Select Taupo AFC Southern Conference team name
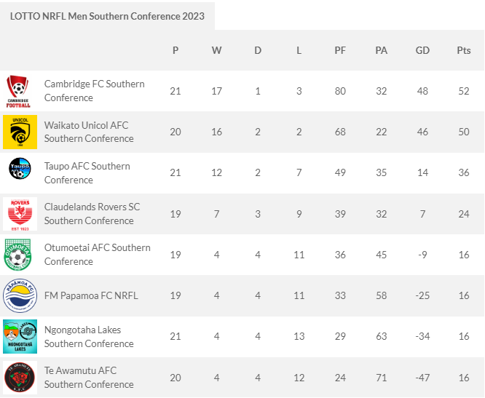 87,173
